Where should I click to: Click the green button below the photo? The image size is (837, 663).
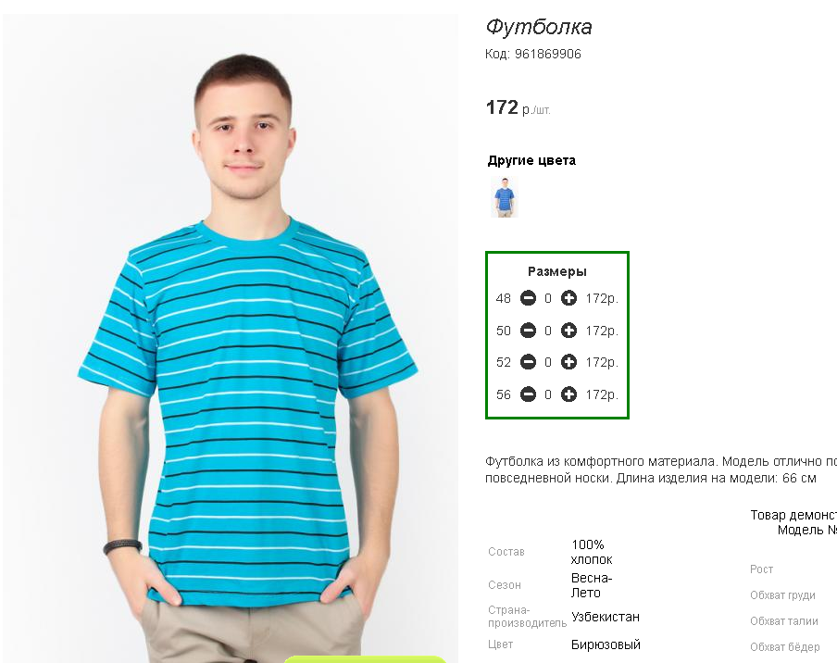click(365, 660)
